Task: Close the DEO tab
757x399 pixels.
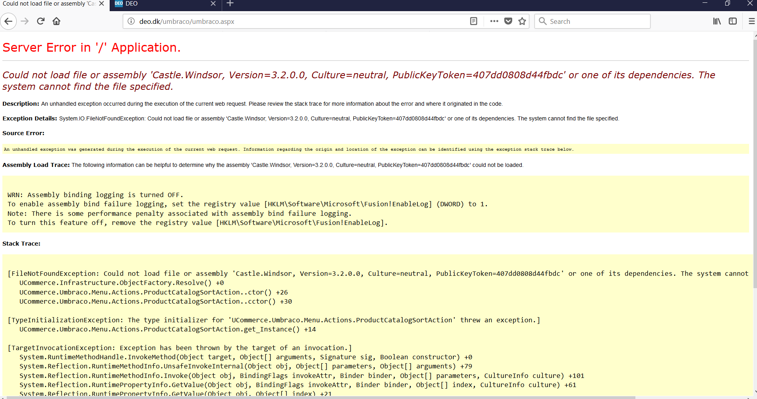Action: pyautogui.click(x=213, y=4)
